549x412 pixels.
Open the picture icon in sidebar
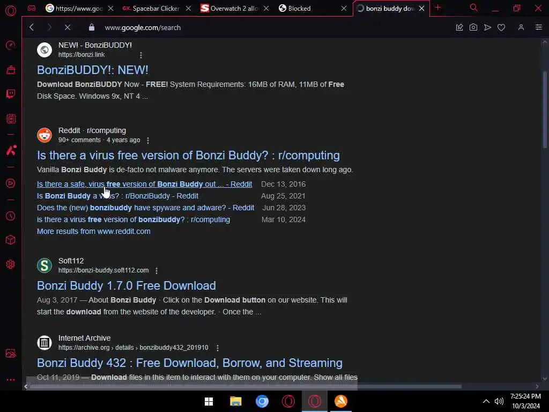pos(11,353)
